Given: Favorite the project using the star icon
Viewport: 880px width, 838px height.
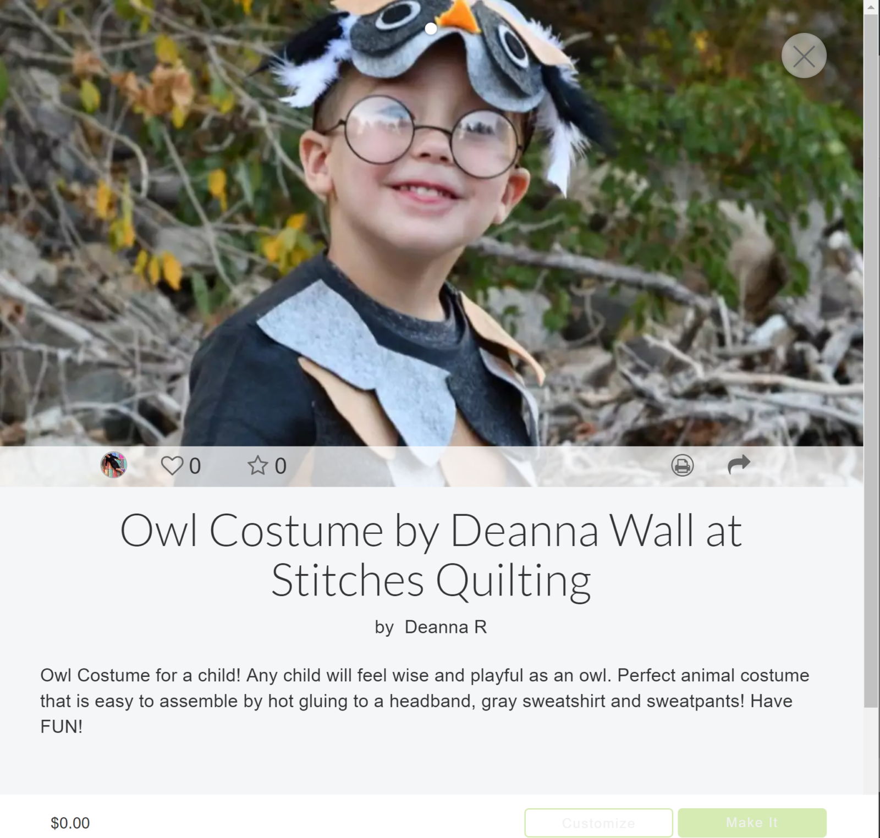Looking at the screenshot, I should coord(257,466).
